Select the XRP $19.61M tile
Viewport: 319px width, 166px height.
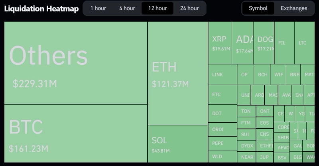220,43
